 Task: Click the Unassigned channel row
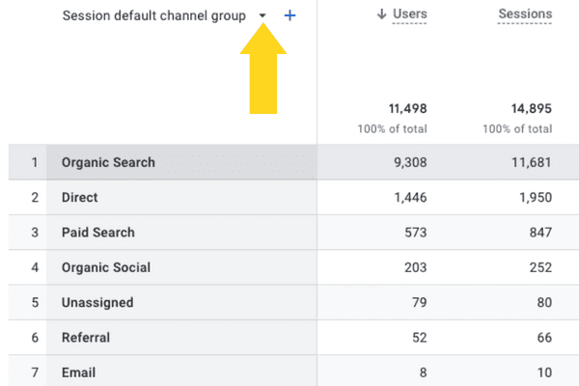click(x=96, y=302)
